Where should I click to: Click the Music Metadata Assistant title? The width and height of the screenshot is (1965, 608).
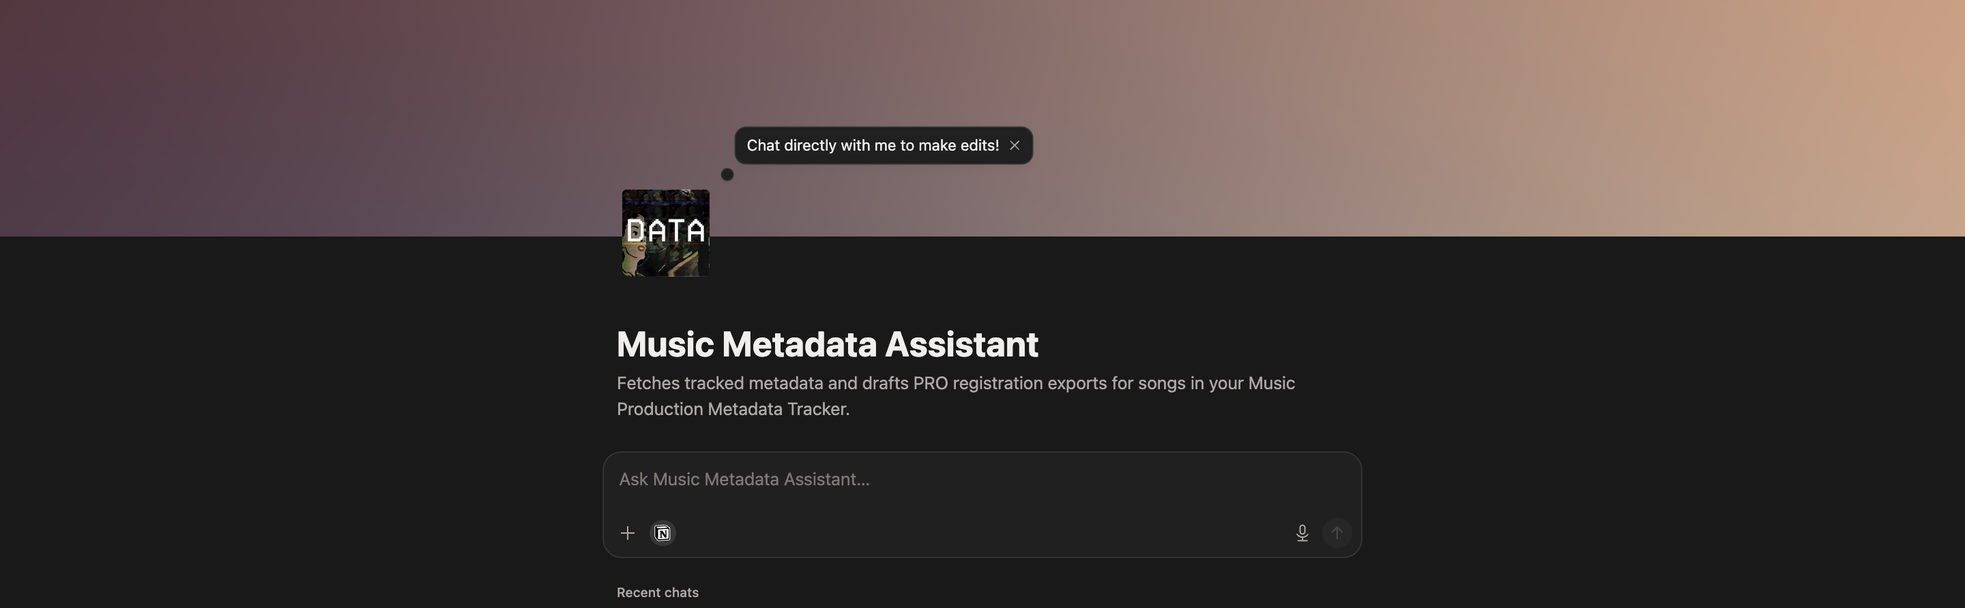click(x=827, y=344)
